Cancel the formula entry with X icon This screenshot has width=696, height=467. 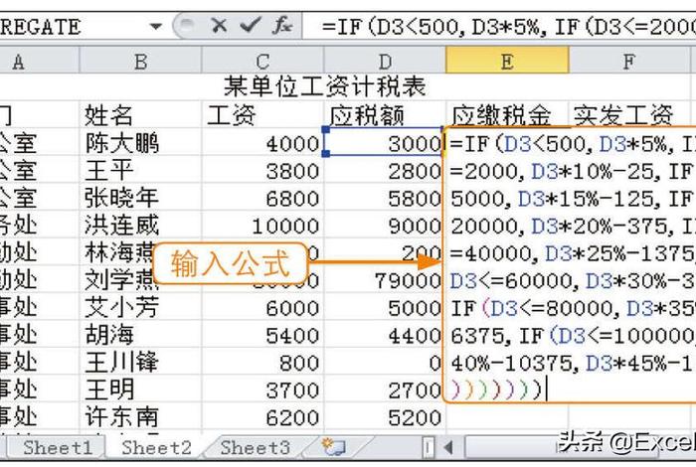[219, 26]
